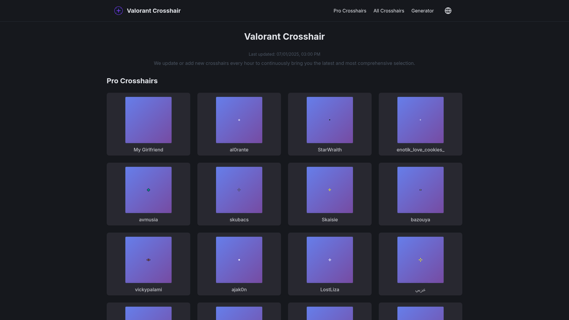Click the bazouya name label
Screen dimensions: 569x320
421,220
